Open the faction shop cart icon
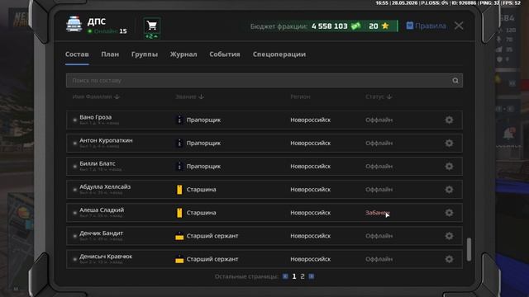The height and width of the screenshot is (297, 529). 152,26
